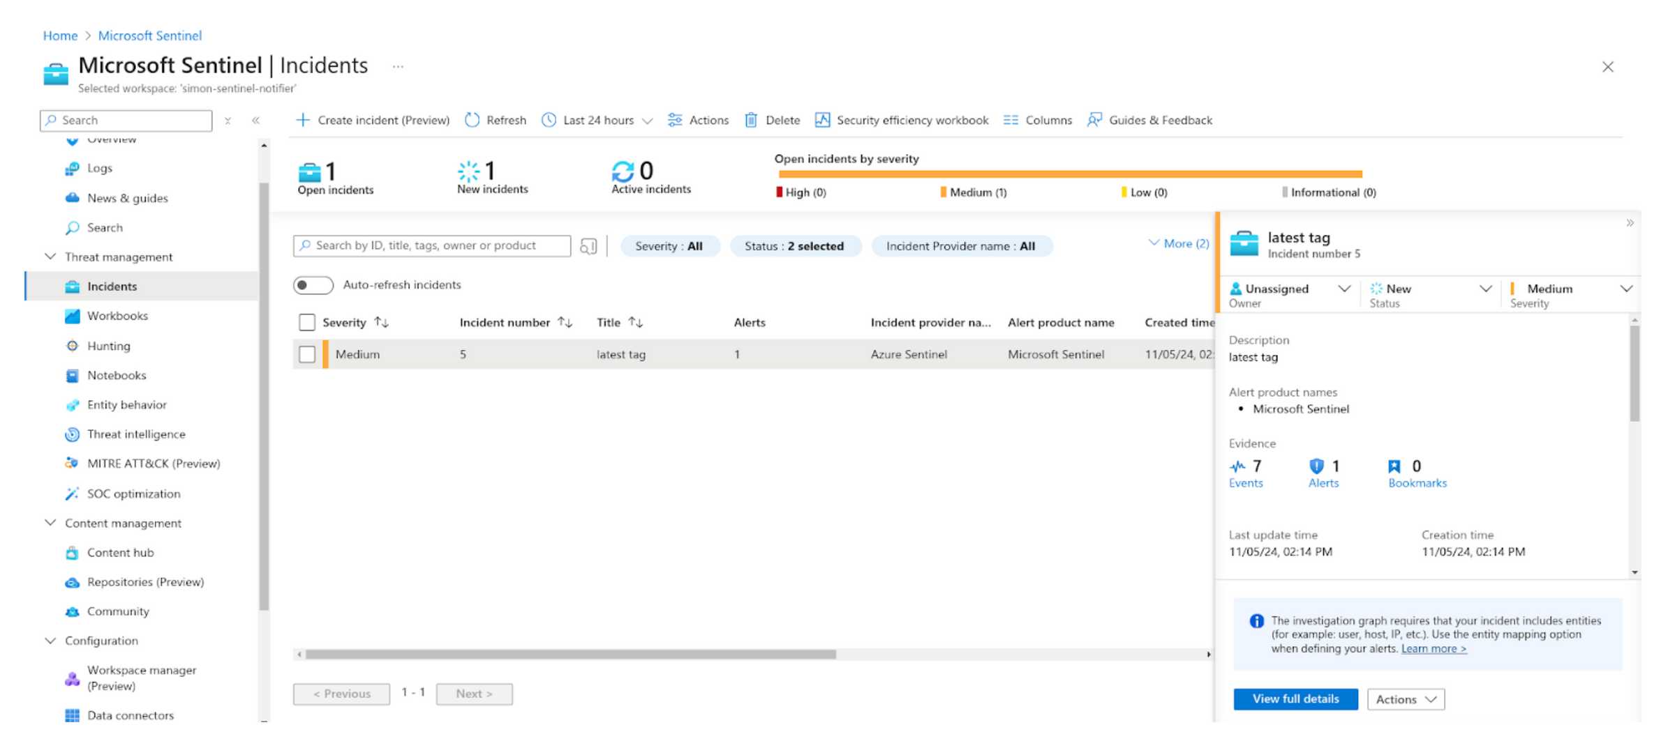This screenshot has height=748, width=1675.
Task: Sort by Title column header
Action: pyautogui.click(x=620, y=322)
